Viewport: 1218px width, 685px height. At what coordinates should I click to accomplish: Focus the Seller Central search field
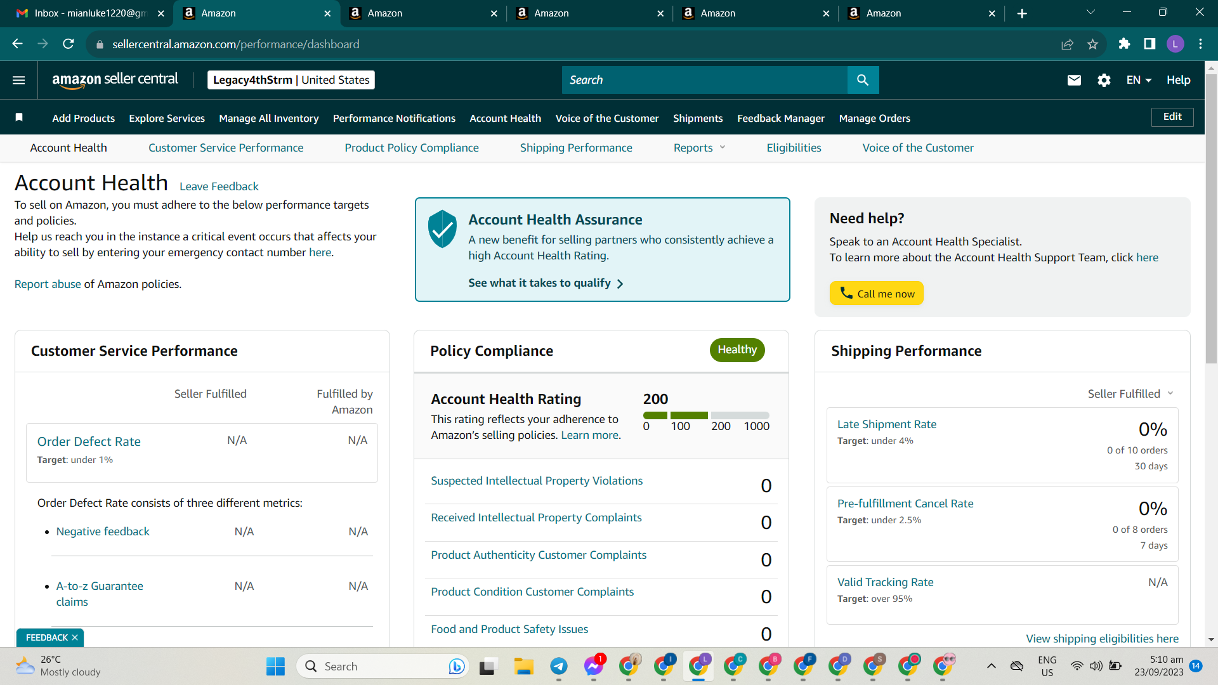click(x=705, y=80)
